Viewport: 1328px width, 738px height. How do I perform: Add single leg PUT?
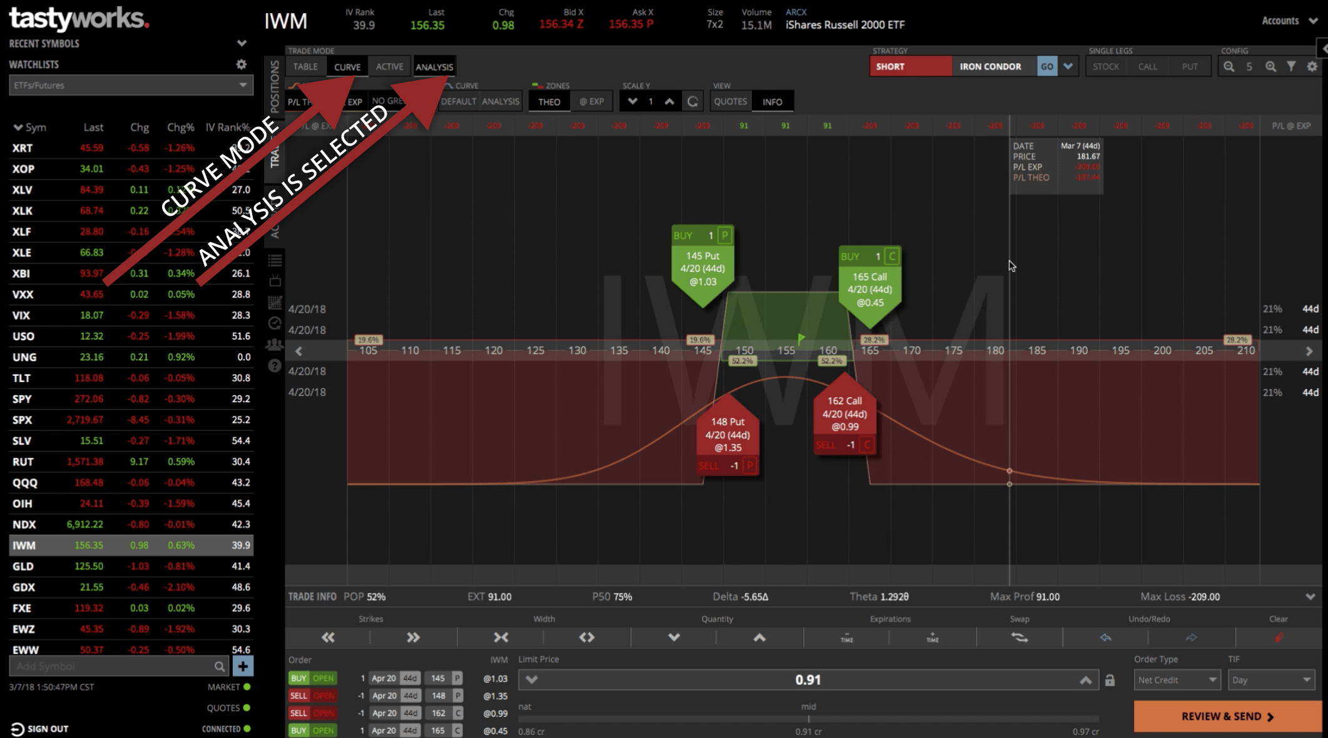point(1190,66)
